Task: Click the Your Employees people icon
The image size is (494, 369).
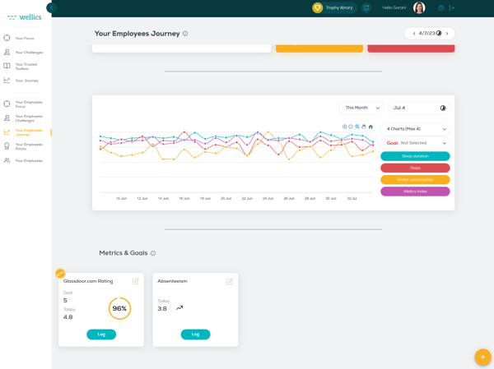Action: pyautogui.click(x=7, y=160)
